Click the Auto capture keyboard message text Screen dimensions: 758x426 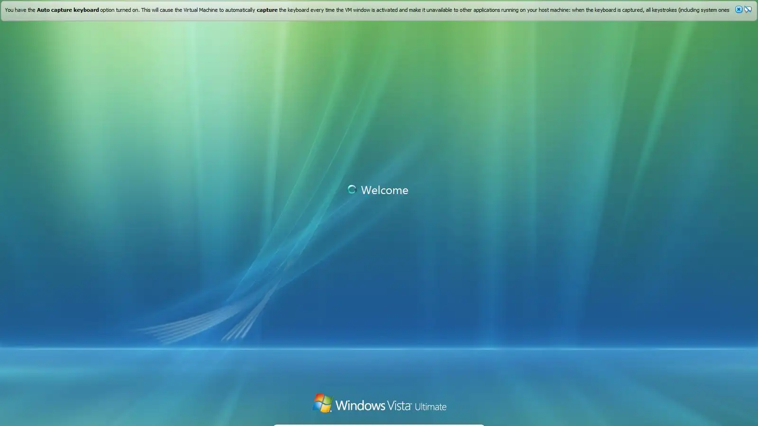(x=367, y=10)
